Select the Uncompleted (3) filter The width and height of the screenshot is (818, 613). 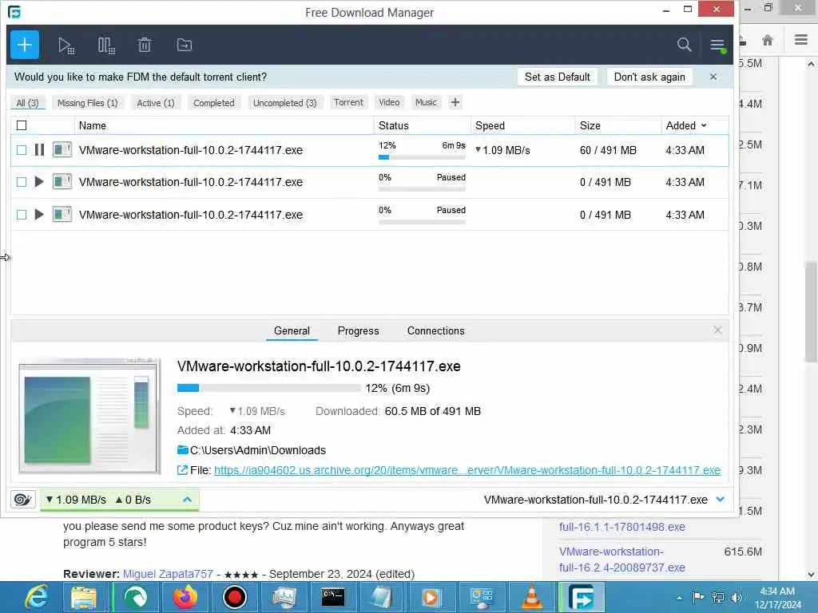click(285, 103)
